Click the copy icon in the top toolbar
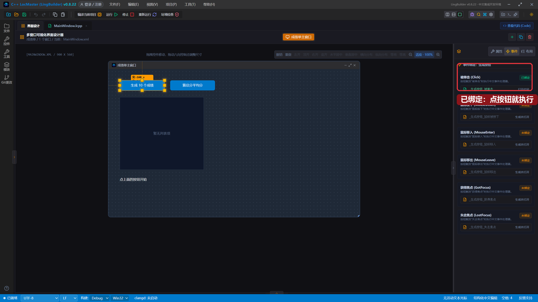Image resolution: width=538 pixels, height=302 pixels. 55,15
